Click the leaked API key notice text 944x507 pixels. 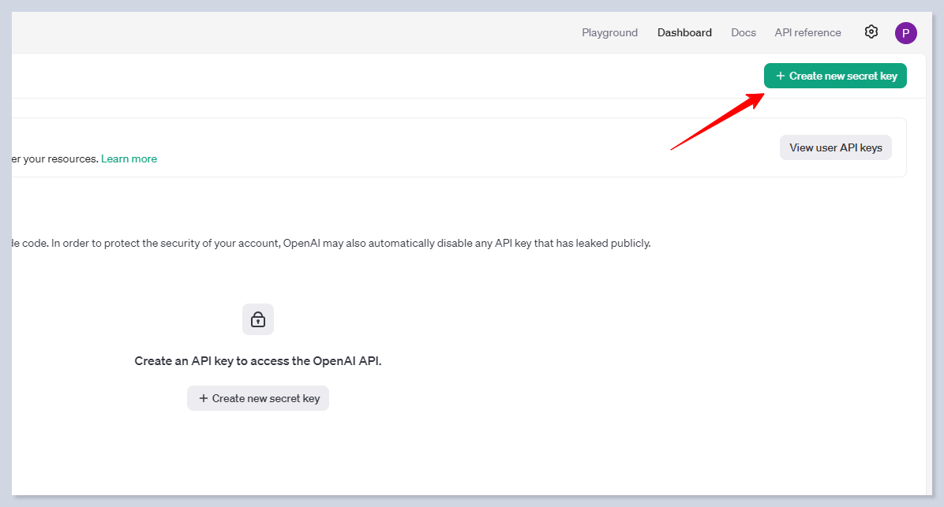[x=332, y=244]
